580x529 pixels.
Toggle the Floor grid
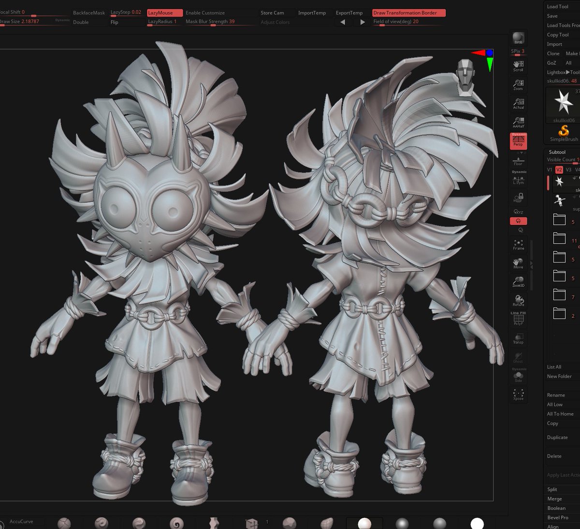518,160
